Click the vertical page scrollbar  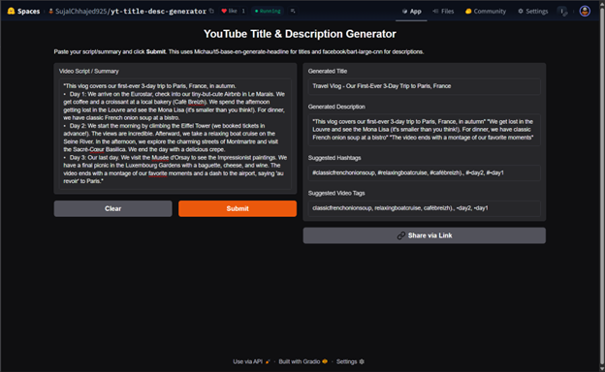[602, 185]
